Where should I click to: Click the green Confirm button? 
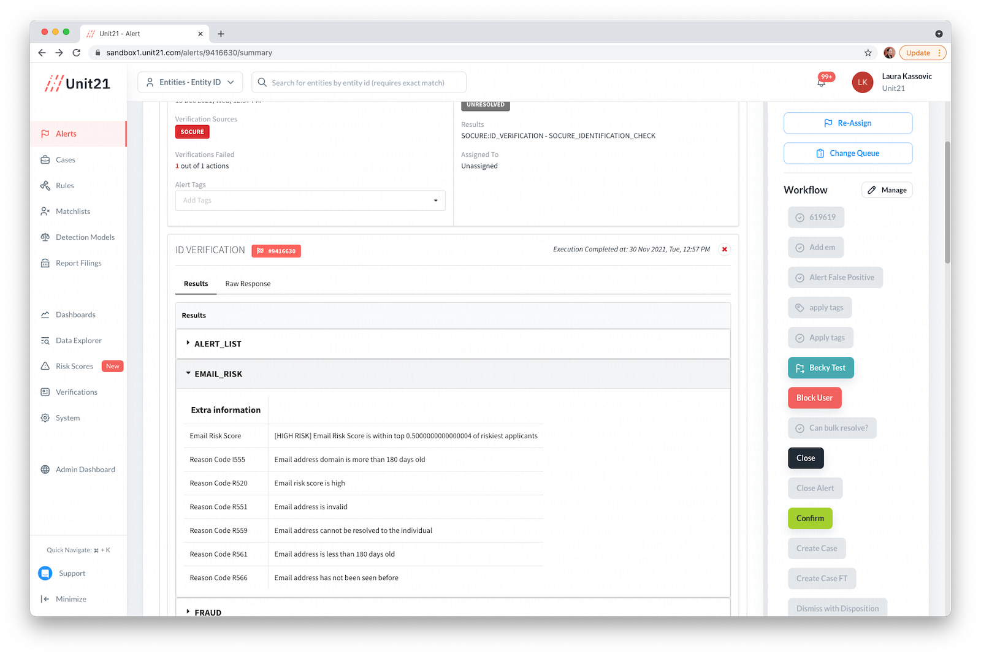810,518
